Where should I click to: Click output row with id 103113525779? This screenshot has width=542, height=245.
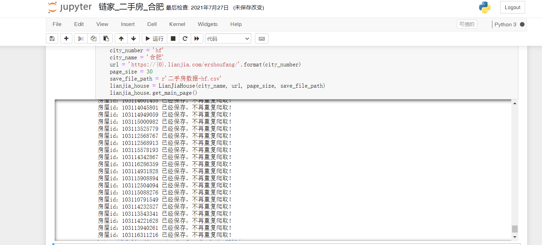(x=165, y=129)
